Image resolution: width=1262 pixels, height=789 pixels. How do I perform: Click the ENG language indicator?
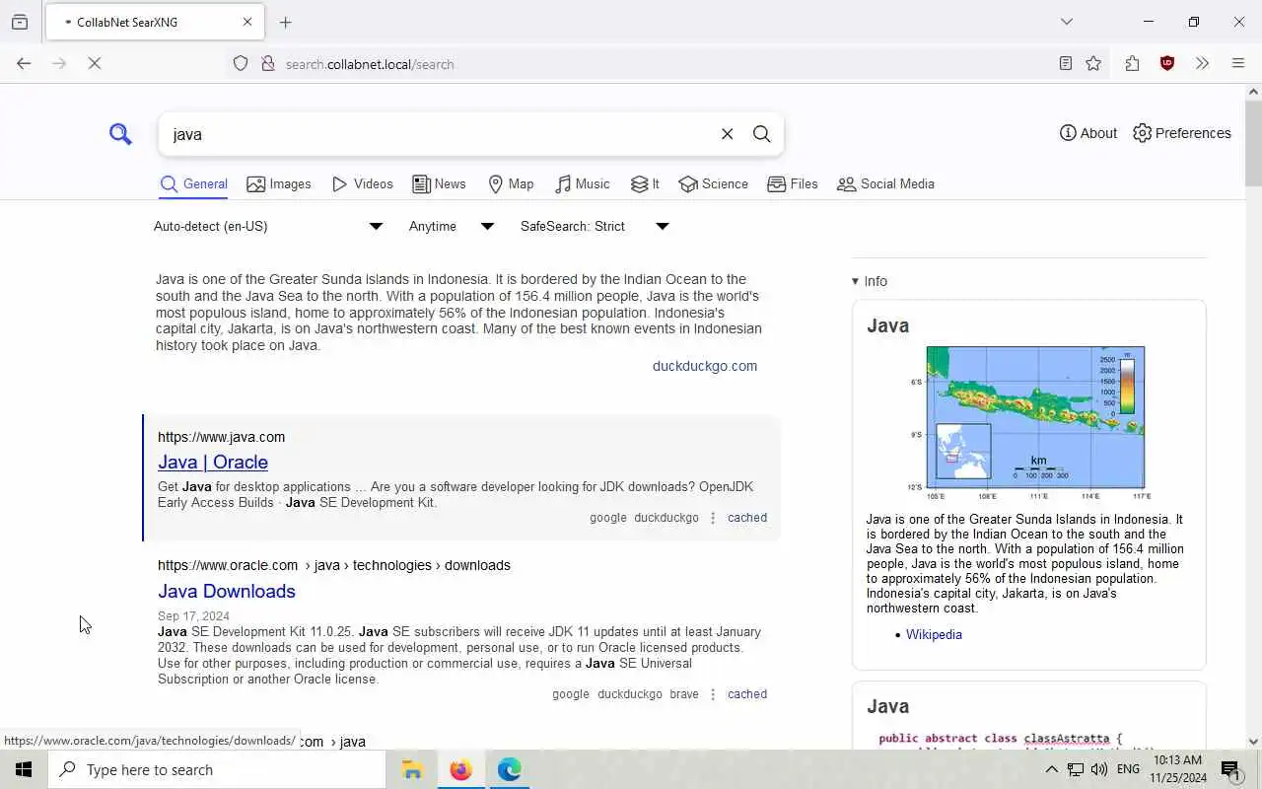click(x=1128, y=769)
